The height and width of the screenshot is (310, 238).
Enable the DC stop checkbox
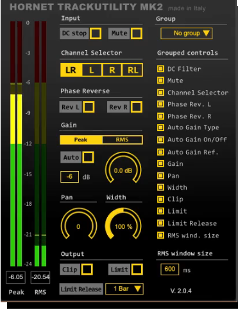[96, 33]
